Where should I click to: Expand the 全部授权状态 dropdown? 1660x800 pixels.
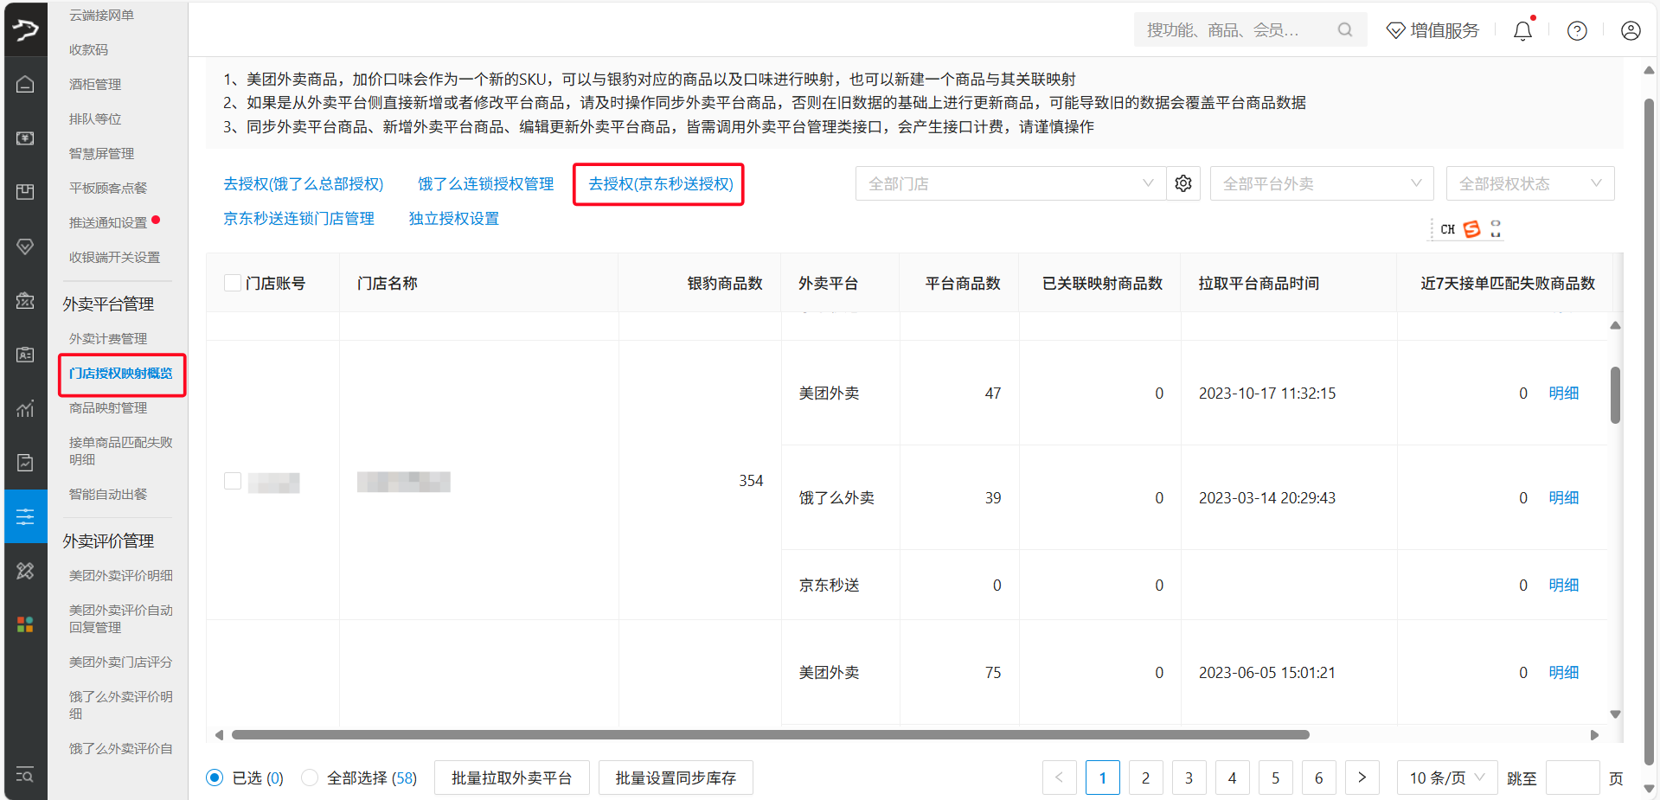tap(1530, 183)
